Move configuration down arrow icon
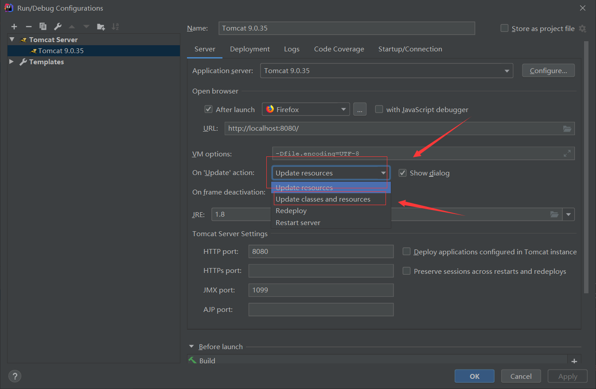 [x=86, y=27]
